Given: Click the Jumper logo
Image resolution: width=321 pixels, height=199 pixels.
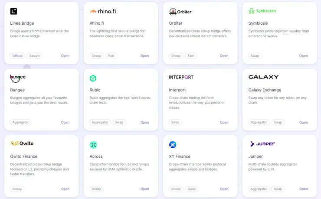Looking at the screenshot, I should [x=262, y=144].
